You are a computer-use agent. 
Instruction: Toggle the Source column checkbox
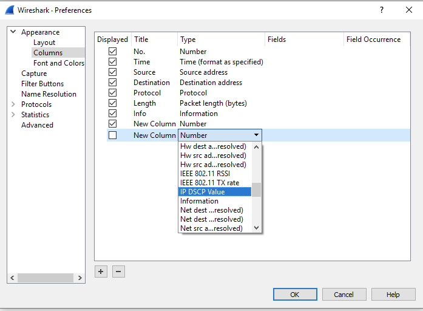[x=112, y=72]
